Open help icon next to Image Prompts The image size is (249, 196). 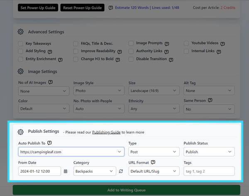tap(167, 44)
